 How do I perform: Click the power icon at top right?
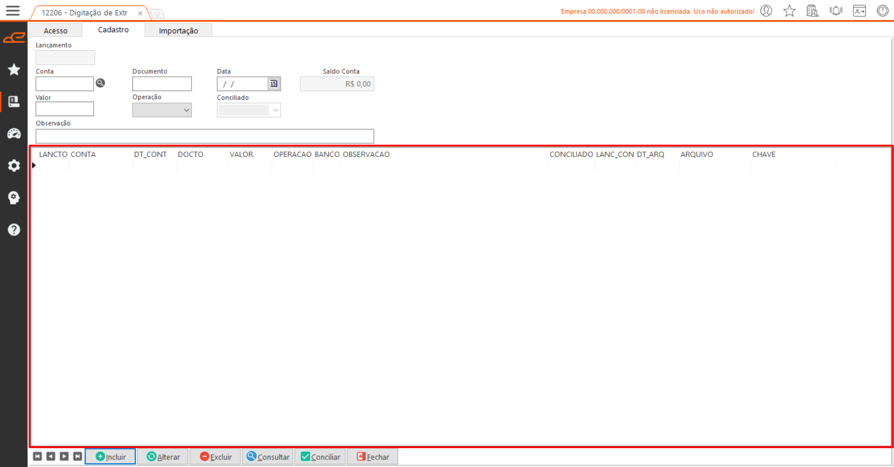882,11
